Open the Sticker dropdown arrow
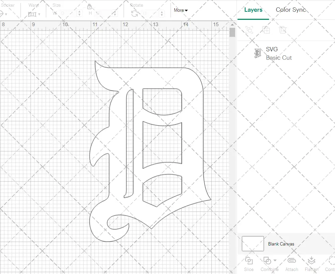The width and height of the screenshot is (335, 274). (6, 14)
